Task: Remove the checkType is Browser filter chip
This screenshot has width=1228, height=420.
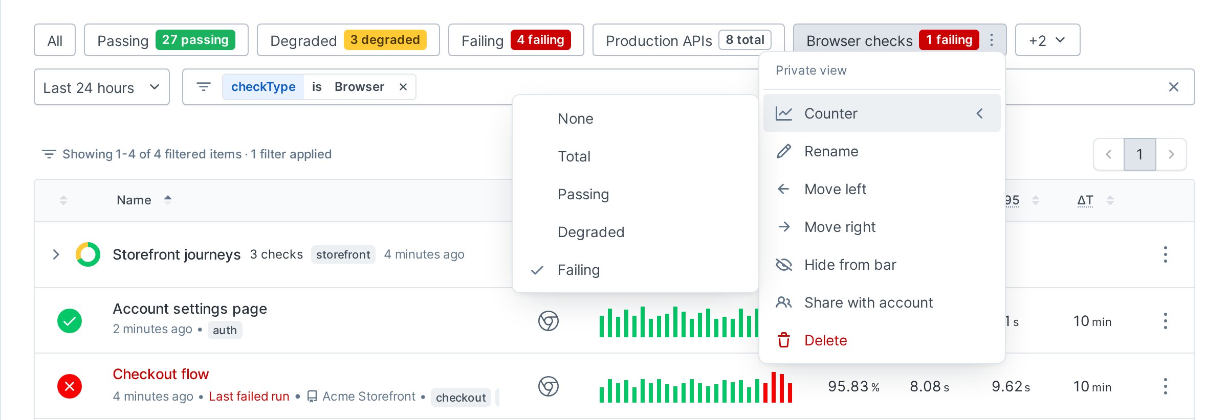Action: point(403,87)
